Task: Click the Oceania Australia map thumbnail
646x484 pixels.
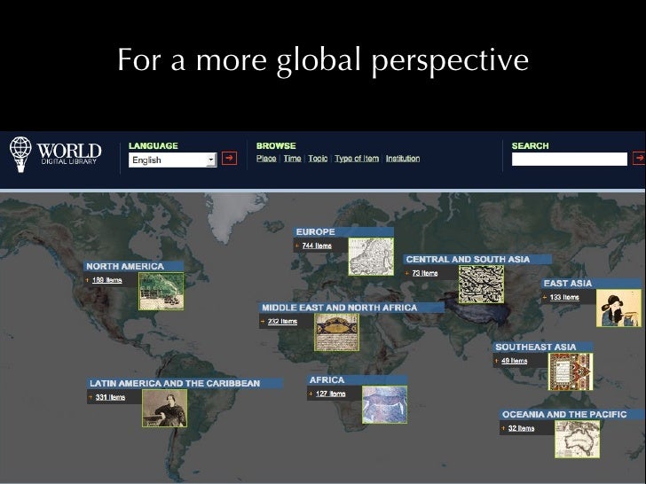Action: point(577,439)
